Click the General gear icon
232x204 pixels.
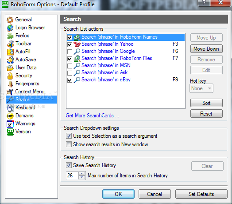(10, 20)
